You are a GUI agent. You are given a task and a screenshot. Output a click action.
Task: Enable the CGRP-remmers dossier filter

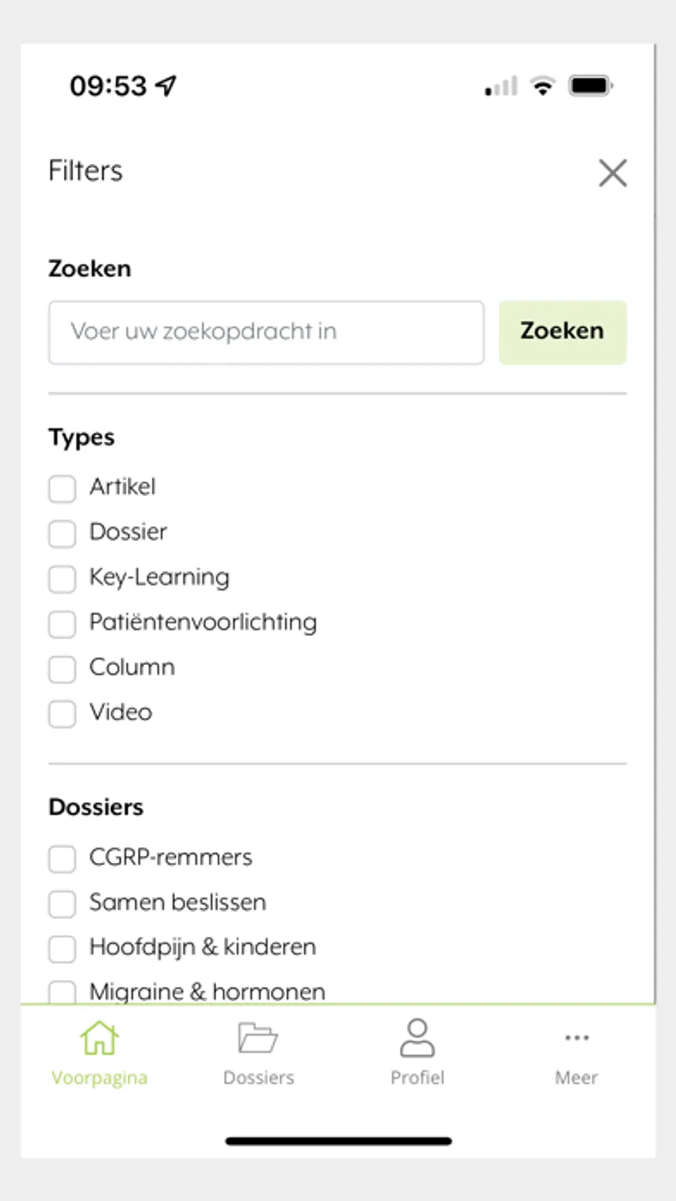click(x=62, y=858)
